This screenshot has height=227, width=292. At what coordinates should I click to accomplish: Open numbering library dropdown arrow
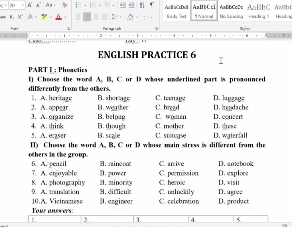100,5
